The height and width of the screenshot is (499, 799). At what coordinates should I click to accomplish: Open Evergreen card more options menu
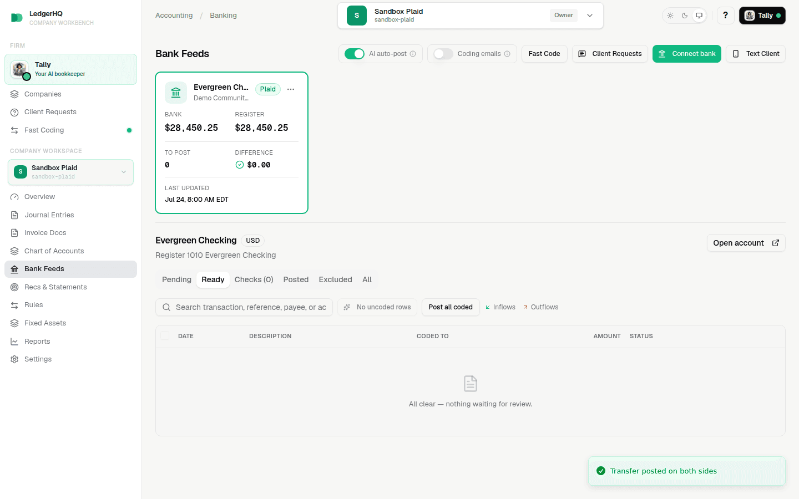click(291, 89)
